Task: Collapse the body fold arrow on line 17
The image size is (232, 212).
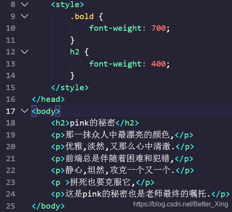Action: click(x=24, y=111)
